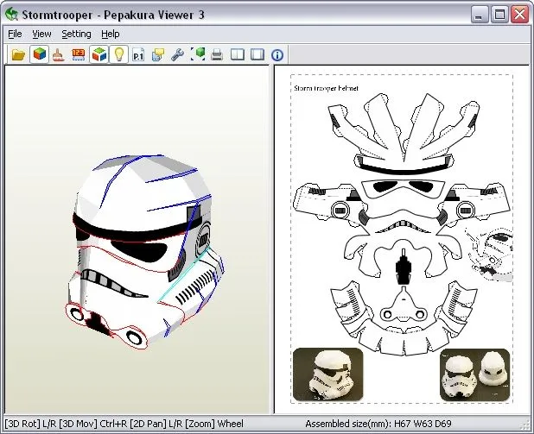Click the 'Storm trooper Helmet' pattern title
The image size is (534, 434).
pyautogui.click(x=326, y=88)
